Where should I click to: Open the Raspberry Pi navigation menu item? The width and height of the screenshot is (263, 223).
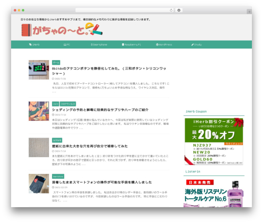(131, 45)
